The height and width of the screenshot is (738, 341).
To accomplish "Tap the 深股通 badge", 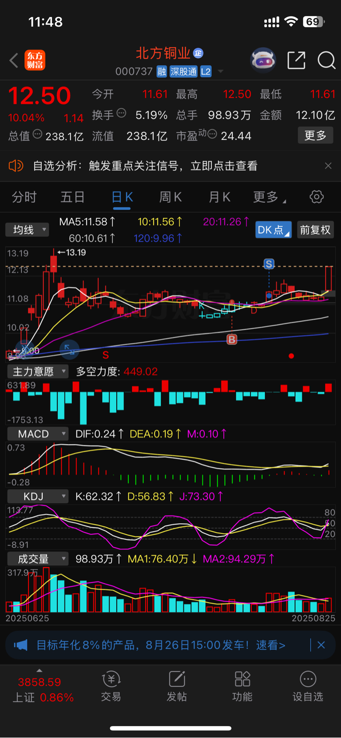I will pos(183,71).
